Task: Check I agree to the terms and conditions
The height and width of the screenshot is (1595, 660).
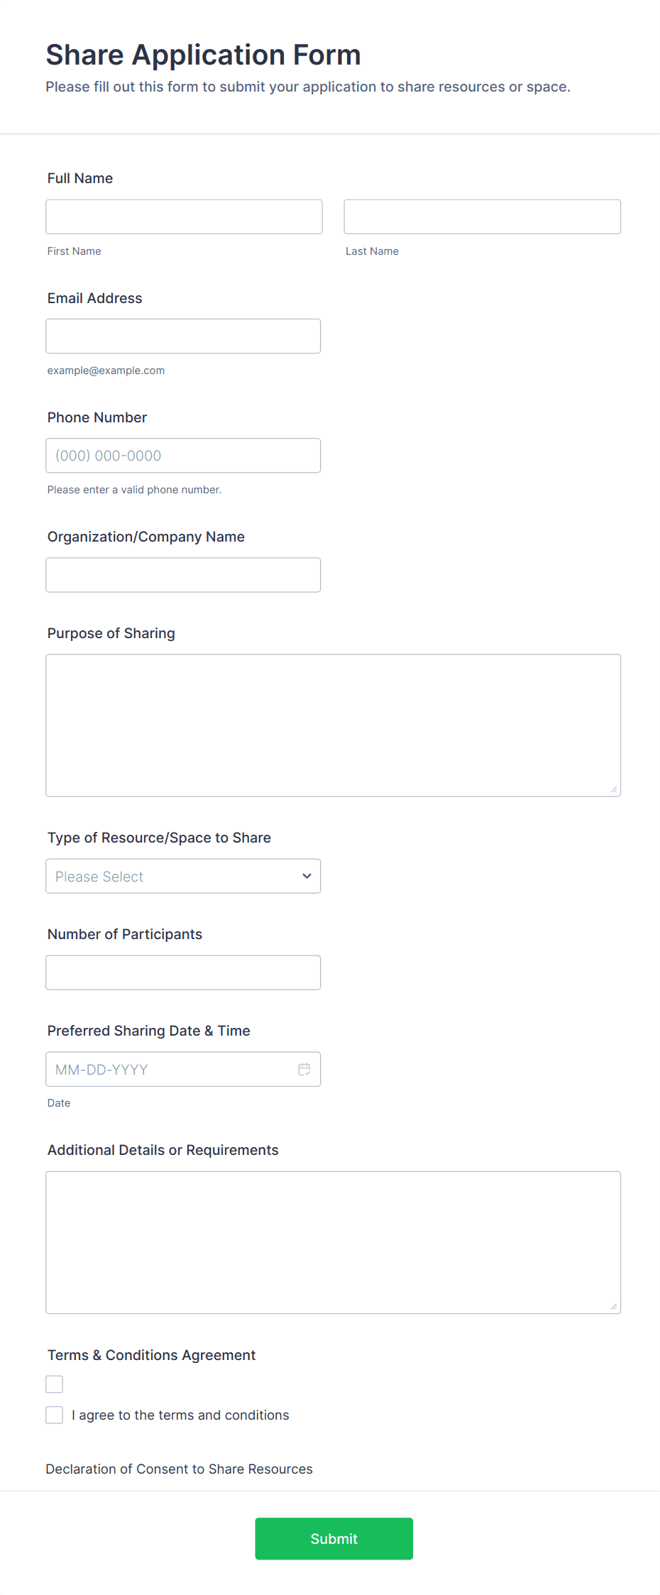Action: click(x=55, y=1415)
